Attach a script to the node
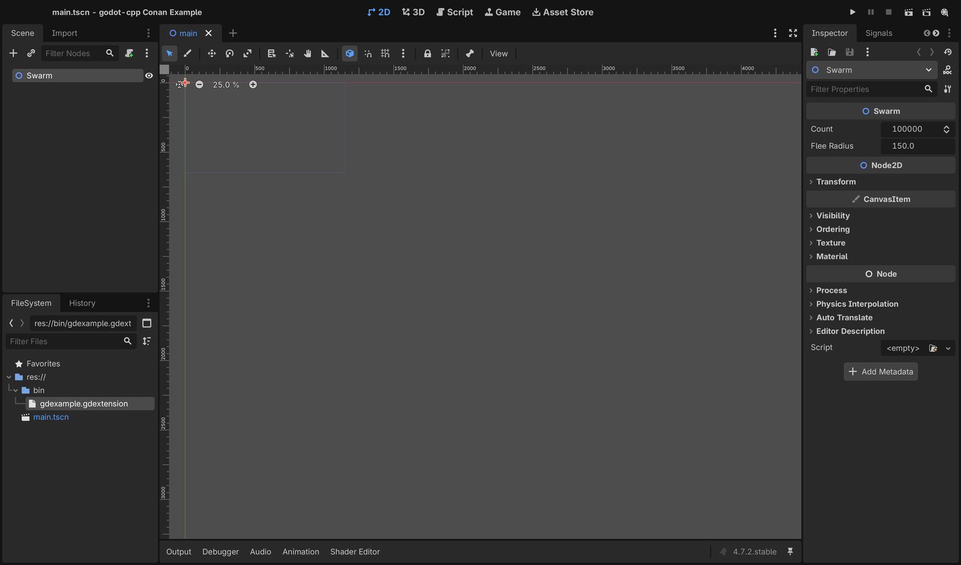 coord(129,53)
